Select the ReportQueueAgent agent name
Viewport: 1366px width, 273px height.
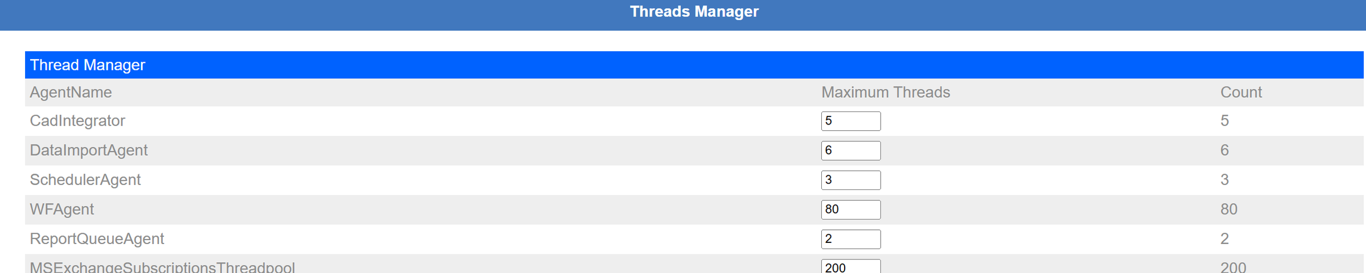(x=97, y=239)
